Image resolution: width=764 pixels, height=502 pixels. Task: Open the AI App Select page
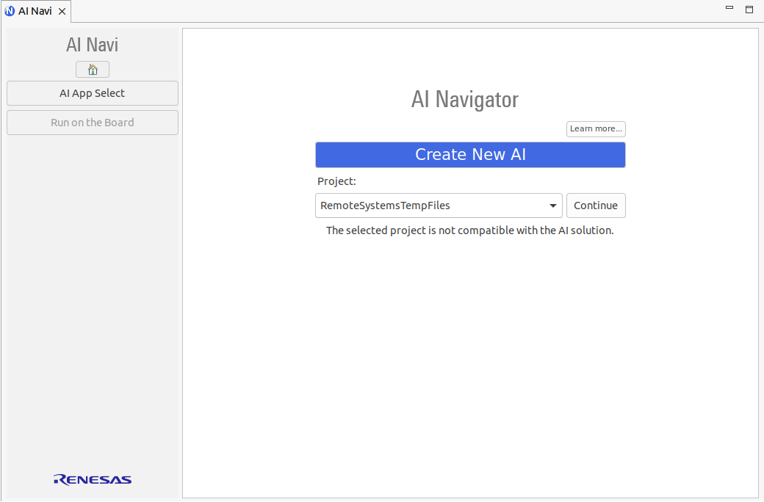93,93
